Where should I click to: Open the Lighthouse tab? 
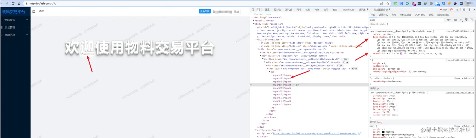point(348,10)
